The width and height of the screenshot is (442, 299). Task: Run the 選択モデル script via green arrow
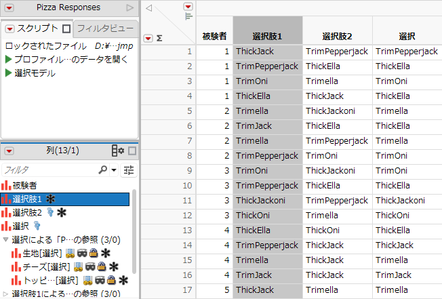pyautogui.click(x=8, y=73)
